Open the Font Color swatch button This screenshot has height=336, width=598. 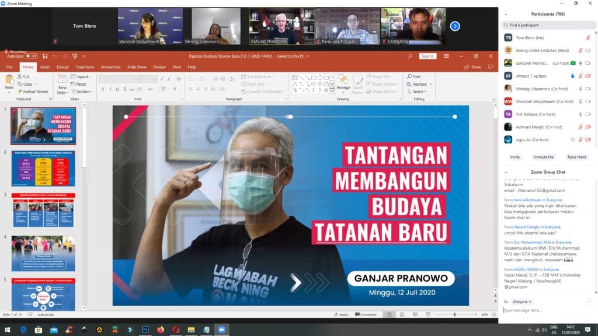(x=175, y=89)
